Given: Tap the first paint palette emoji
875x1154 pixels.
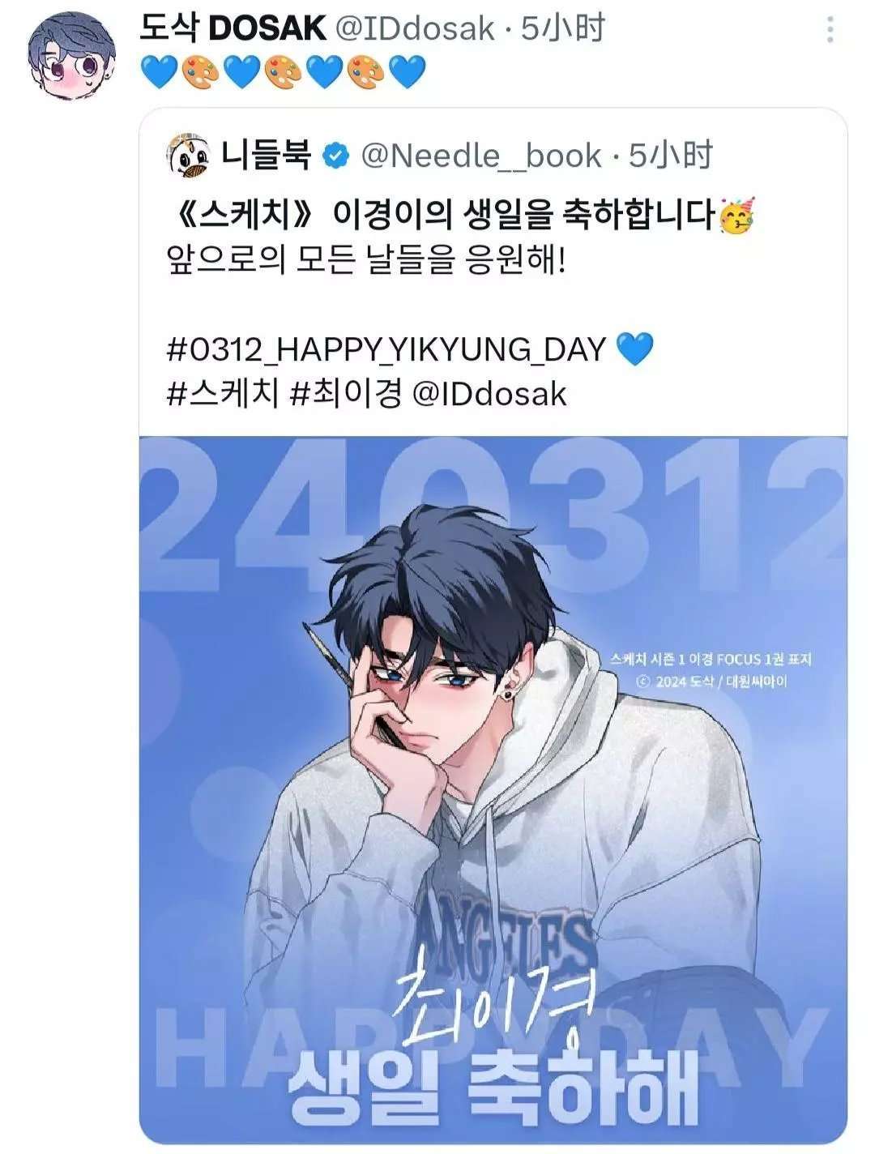Looking at the screenshot, I should [x=199, y=73].
